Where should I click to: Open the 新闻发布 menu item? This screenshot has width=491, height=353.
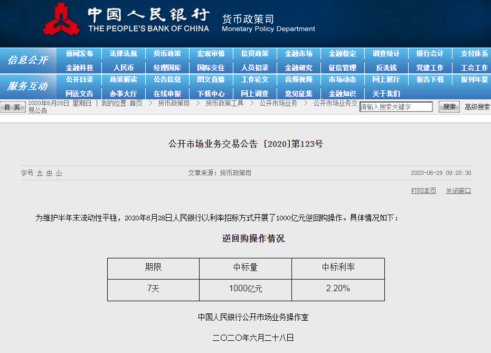[x=80, y=54]
